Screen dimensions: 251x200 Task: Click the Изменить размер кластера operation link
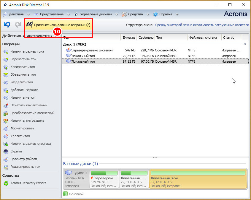(x=31, y=144)
